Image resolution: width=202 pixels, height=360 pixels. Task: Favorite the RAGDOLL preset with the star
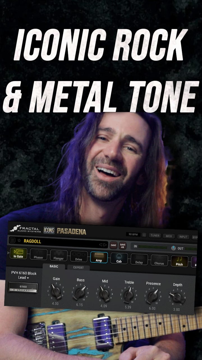pos(19,240)
